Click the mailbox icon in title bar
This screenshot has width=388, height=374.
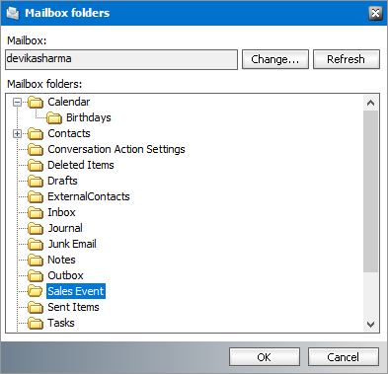(13, 13)
